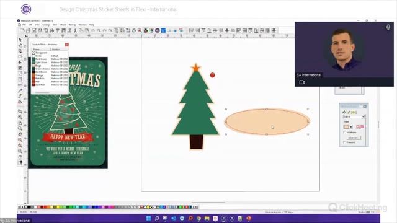Click the pink icons beside fill swatch
Screen dimensions: 397x223
(360, 126)
